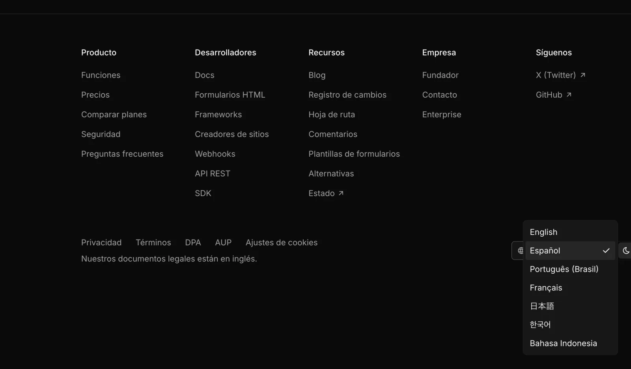Open the Privacidad policy link
The height and width of the screenshot is (369, 631).
pos(101,242)
